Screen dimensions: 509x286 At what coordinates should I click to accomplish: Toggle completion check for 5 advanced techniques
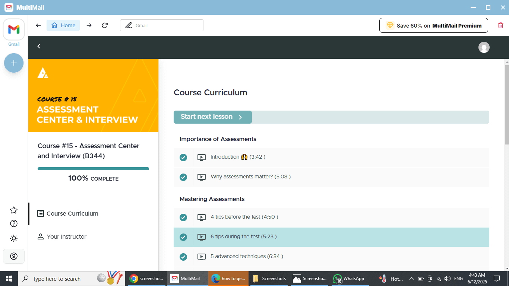point(183,257)
